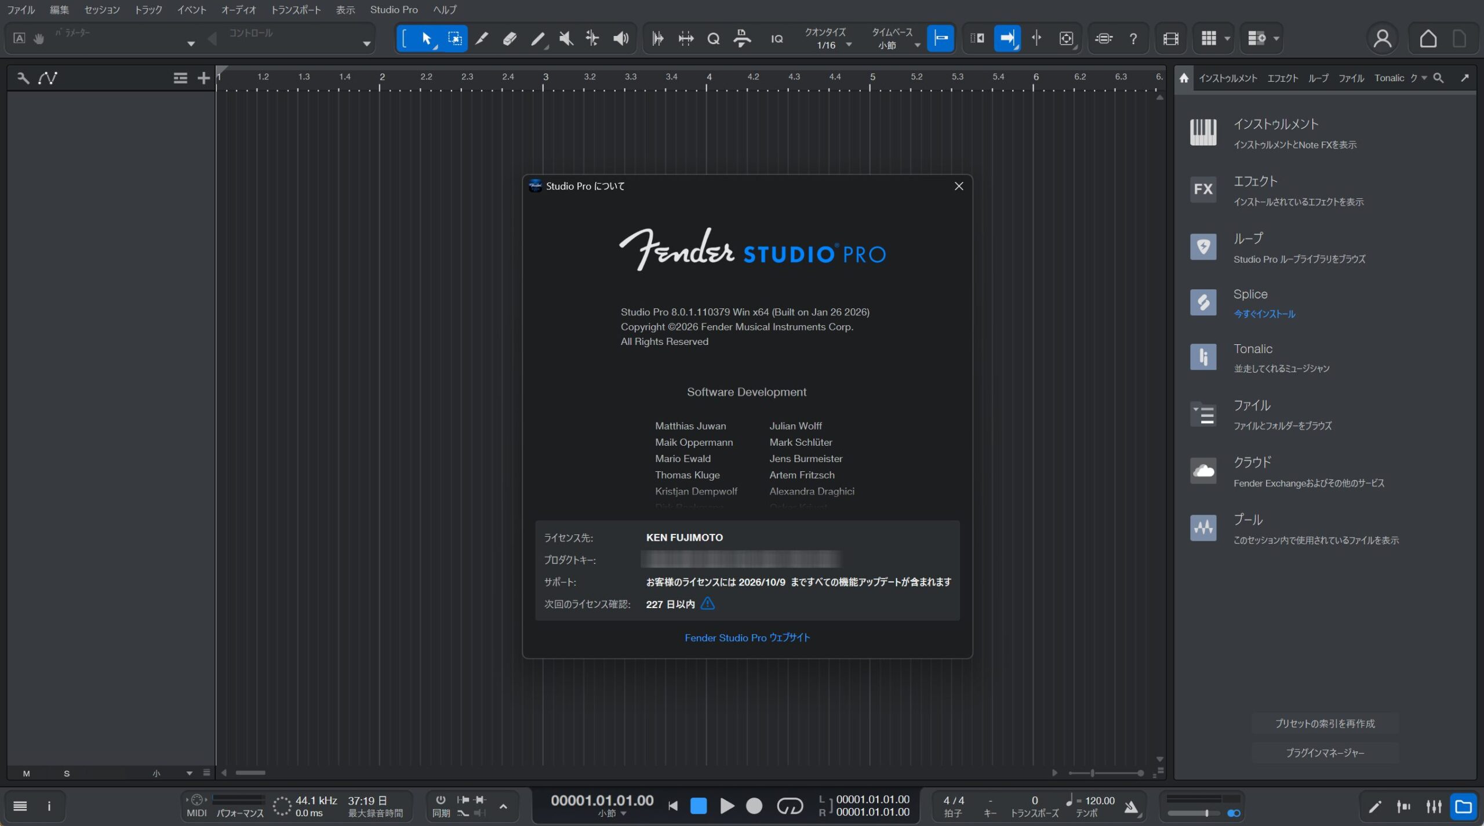The image size is (1484, 826).
Task: Open the video player icon
Action: (x=1170, y=39)
